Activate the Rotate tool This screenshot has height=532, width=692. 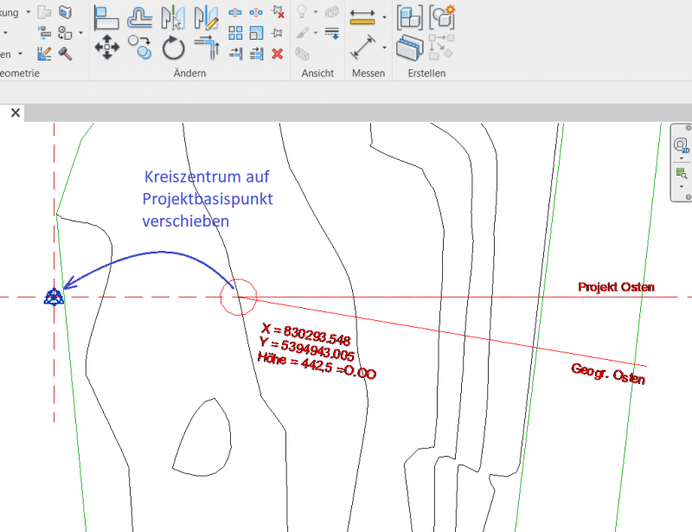coord(174,48)
